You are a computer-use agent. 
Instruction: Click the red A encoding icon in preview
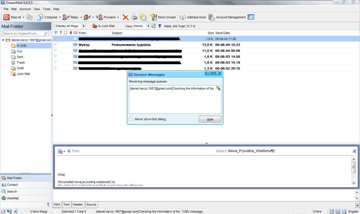(354, 151)
